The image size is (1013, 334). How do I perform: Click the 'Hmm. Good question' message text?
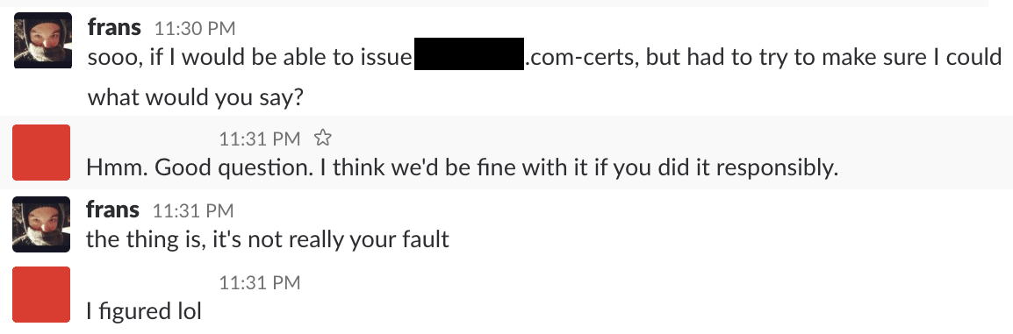(463, 168)
